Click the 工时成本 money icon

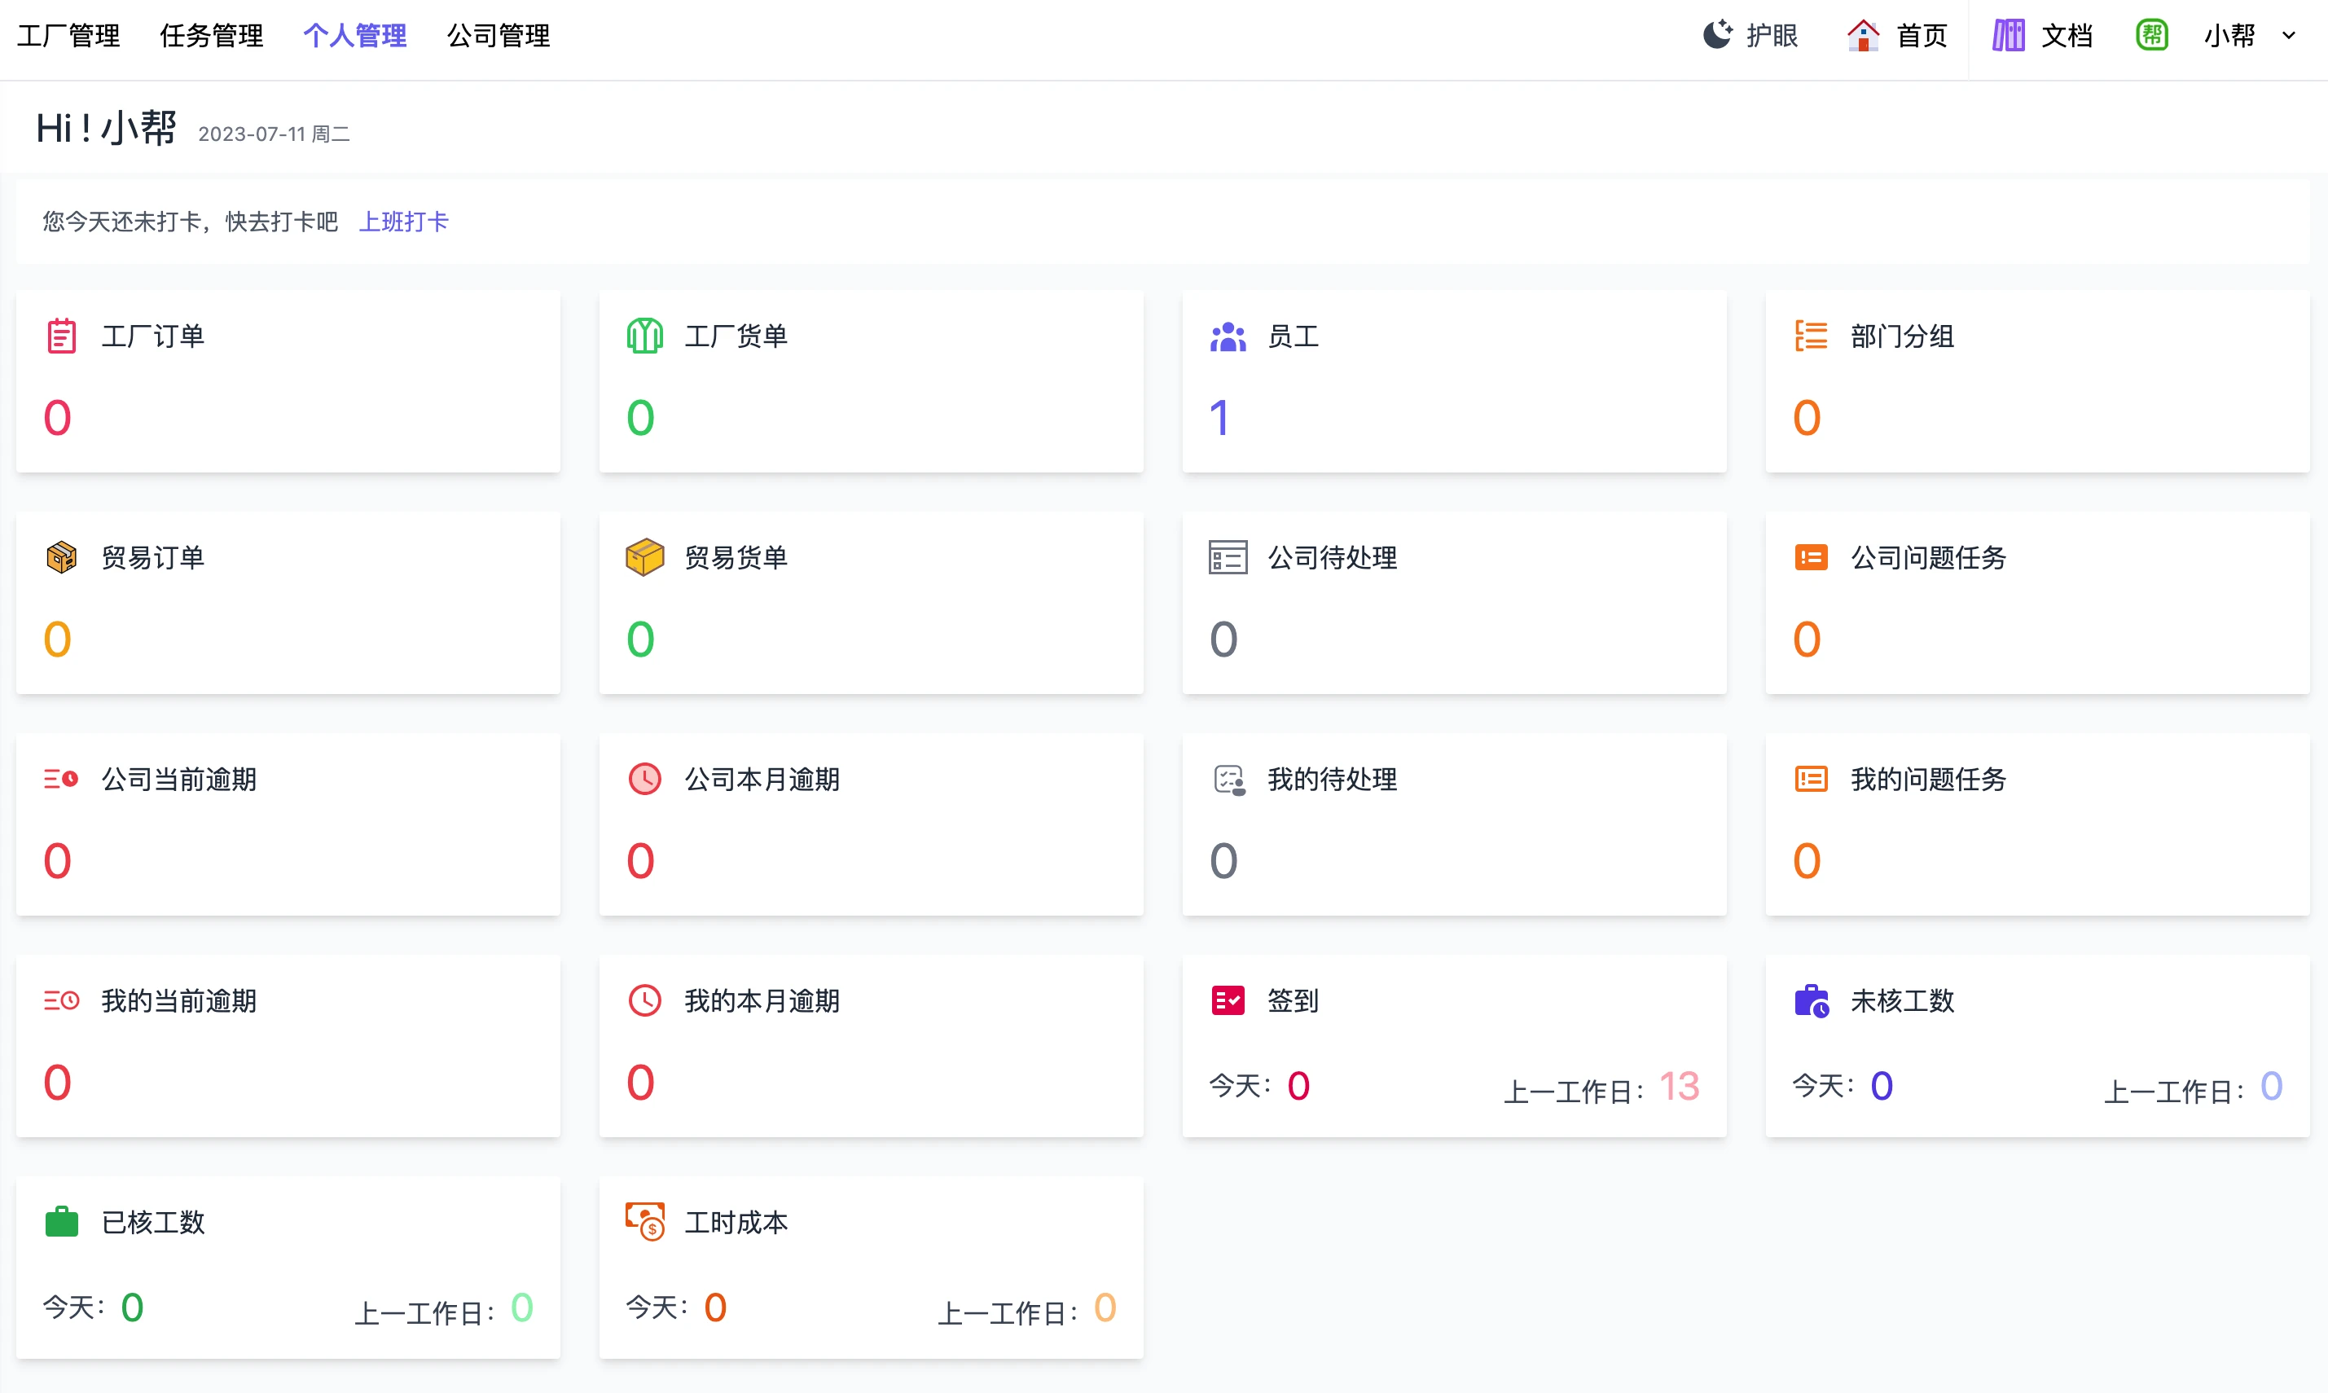(644, 1221)
